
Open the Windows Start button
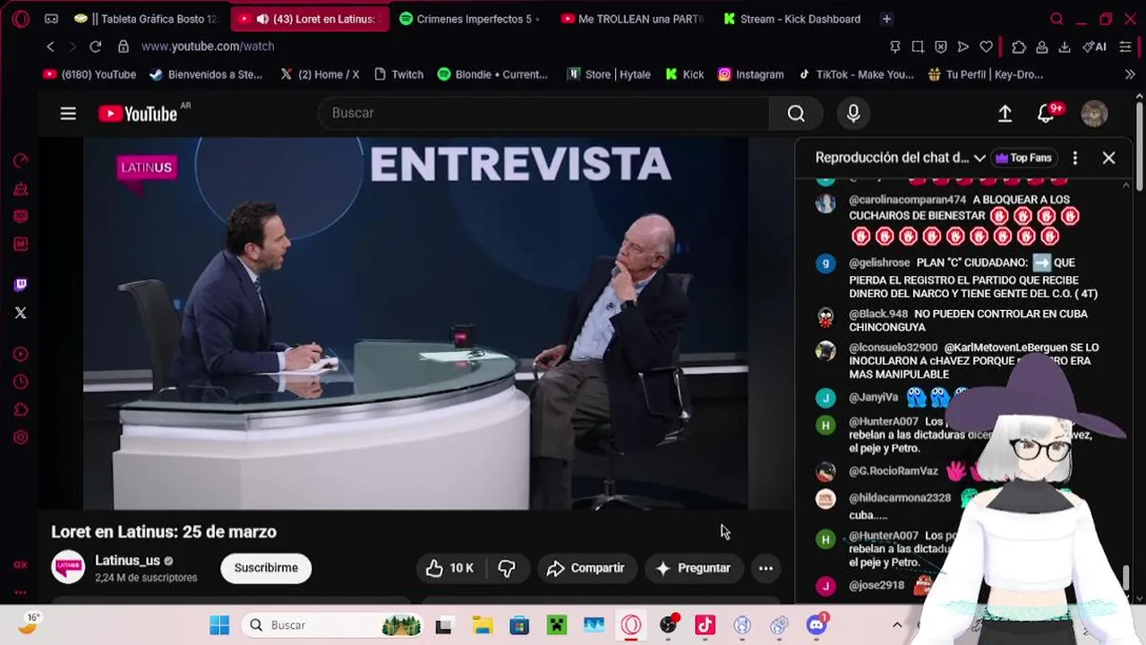219,625
